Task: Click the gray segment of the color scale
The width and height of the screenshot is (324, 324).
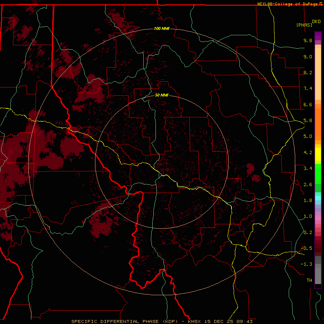Action: coord(318,270)
